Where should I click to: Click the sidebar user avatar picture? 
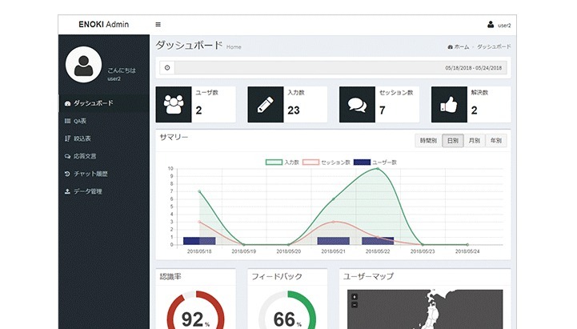point(83,65)
